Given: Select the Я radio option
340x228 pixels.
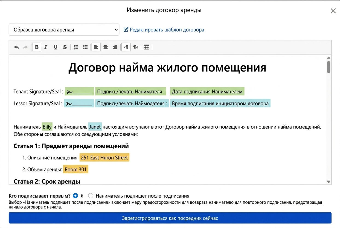Looking at the screenshot, I should tap(75, 196).
